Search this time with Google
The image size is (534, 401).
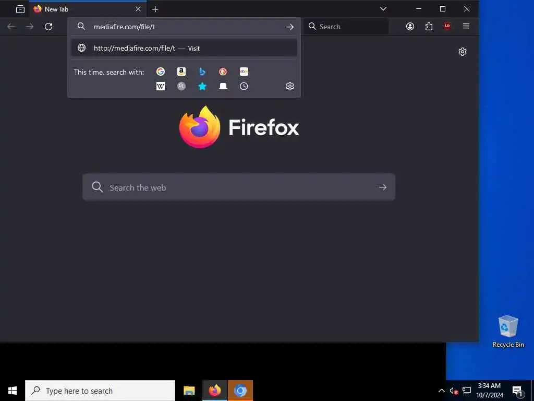pos(161,72)
